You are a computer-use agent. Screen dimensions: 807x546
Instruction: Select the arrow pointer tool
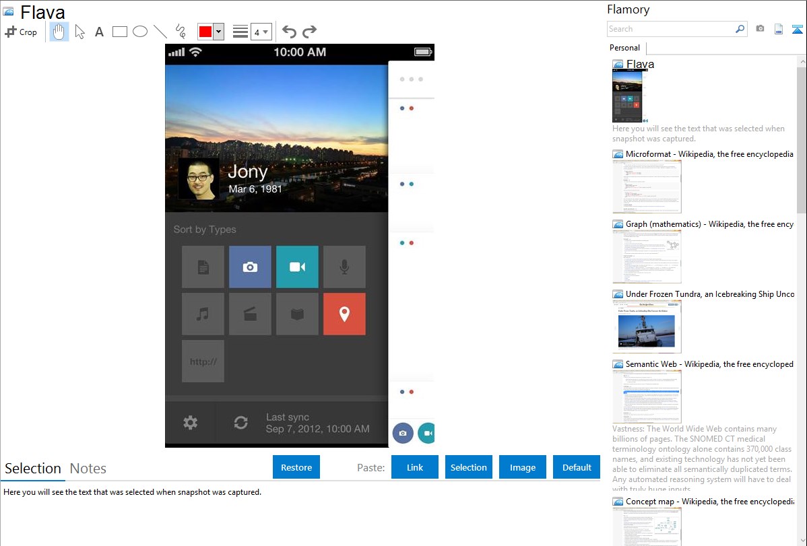79,32
